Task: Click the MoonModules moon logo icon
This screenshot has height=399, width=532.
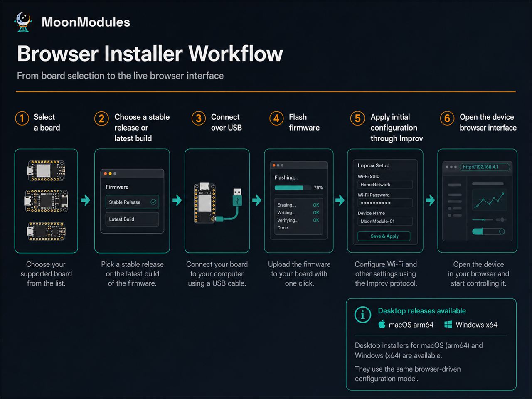Action: 23,22
